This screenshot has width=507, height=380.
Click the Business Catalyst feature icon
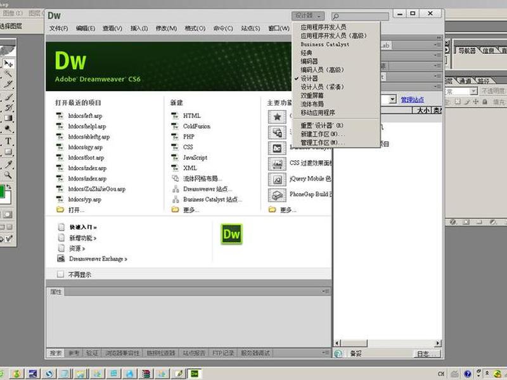277,148
